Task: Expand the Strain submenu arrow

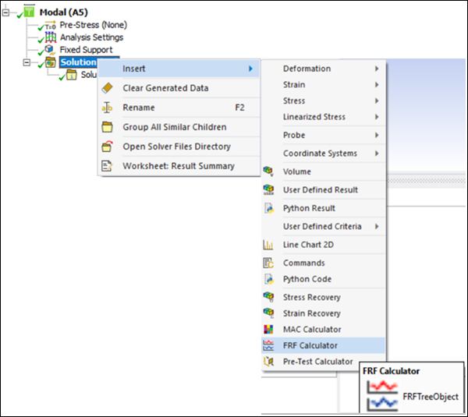Action: (x=377, y=85)
